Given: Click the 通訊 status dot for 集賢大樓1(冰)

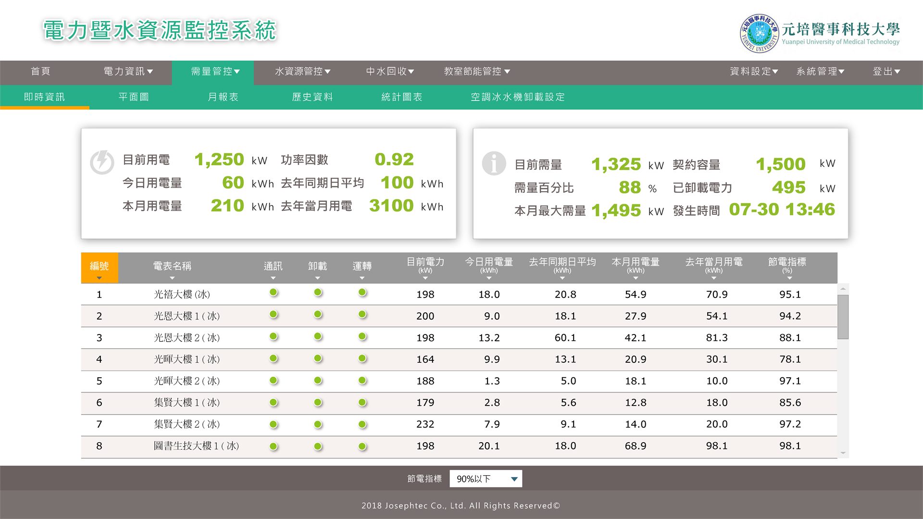Looking at the screenshot, I should pos(274,403).
